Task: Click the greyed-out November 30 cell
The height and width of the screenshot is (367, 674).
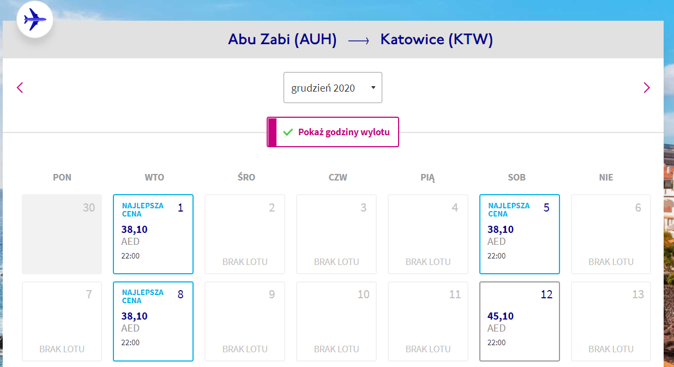Action: (x=62, y=234)
